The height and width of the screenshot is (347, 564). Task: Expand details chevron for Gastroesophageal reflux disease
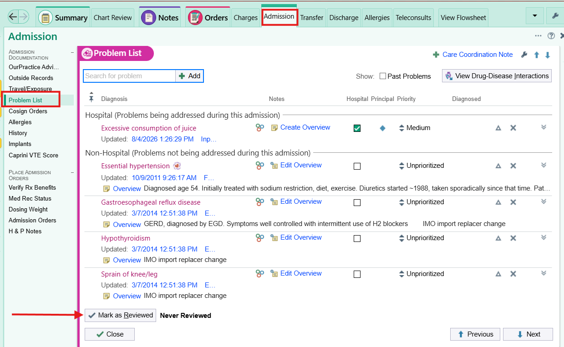[x=544, y=201]
